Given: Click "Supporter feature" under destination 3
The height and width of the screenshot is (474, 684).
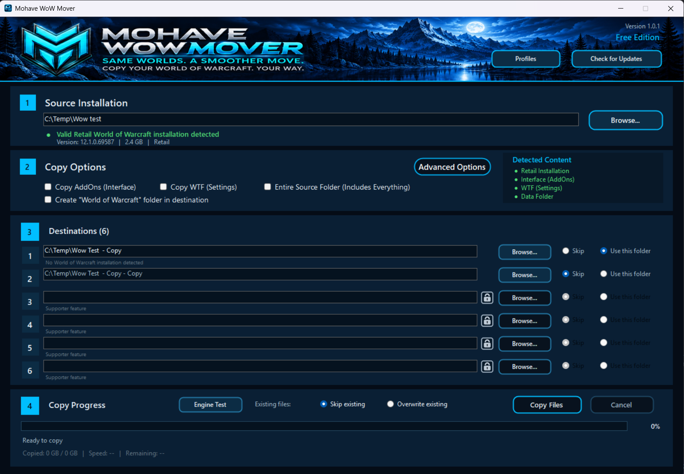Looking at the screenshot, I should pos(66,308).
